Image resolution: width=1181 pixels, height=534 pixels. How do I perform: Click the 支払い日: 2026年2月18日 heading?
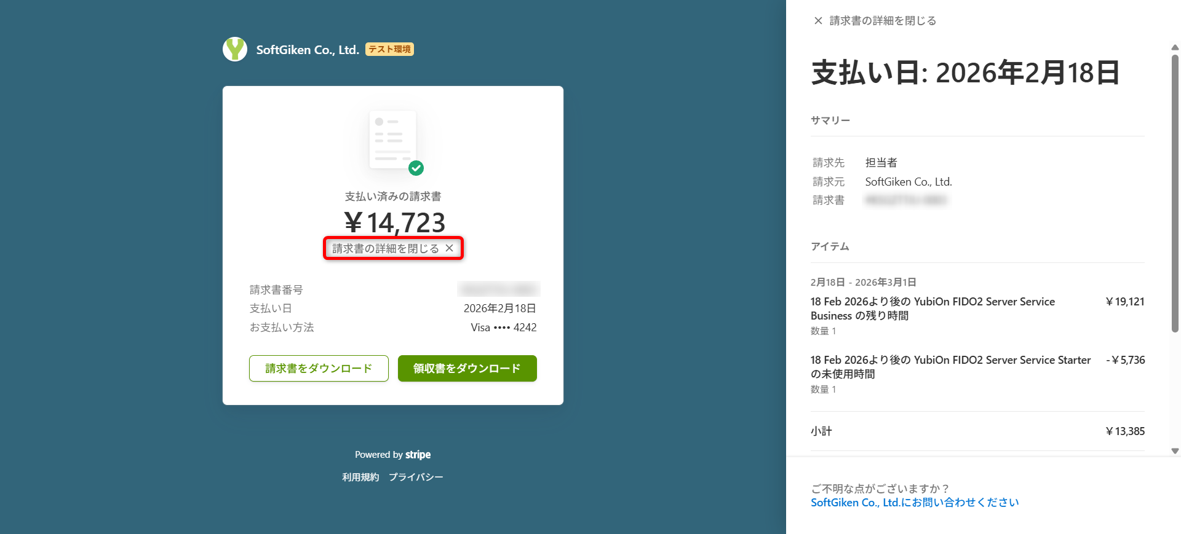point(966,73)
